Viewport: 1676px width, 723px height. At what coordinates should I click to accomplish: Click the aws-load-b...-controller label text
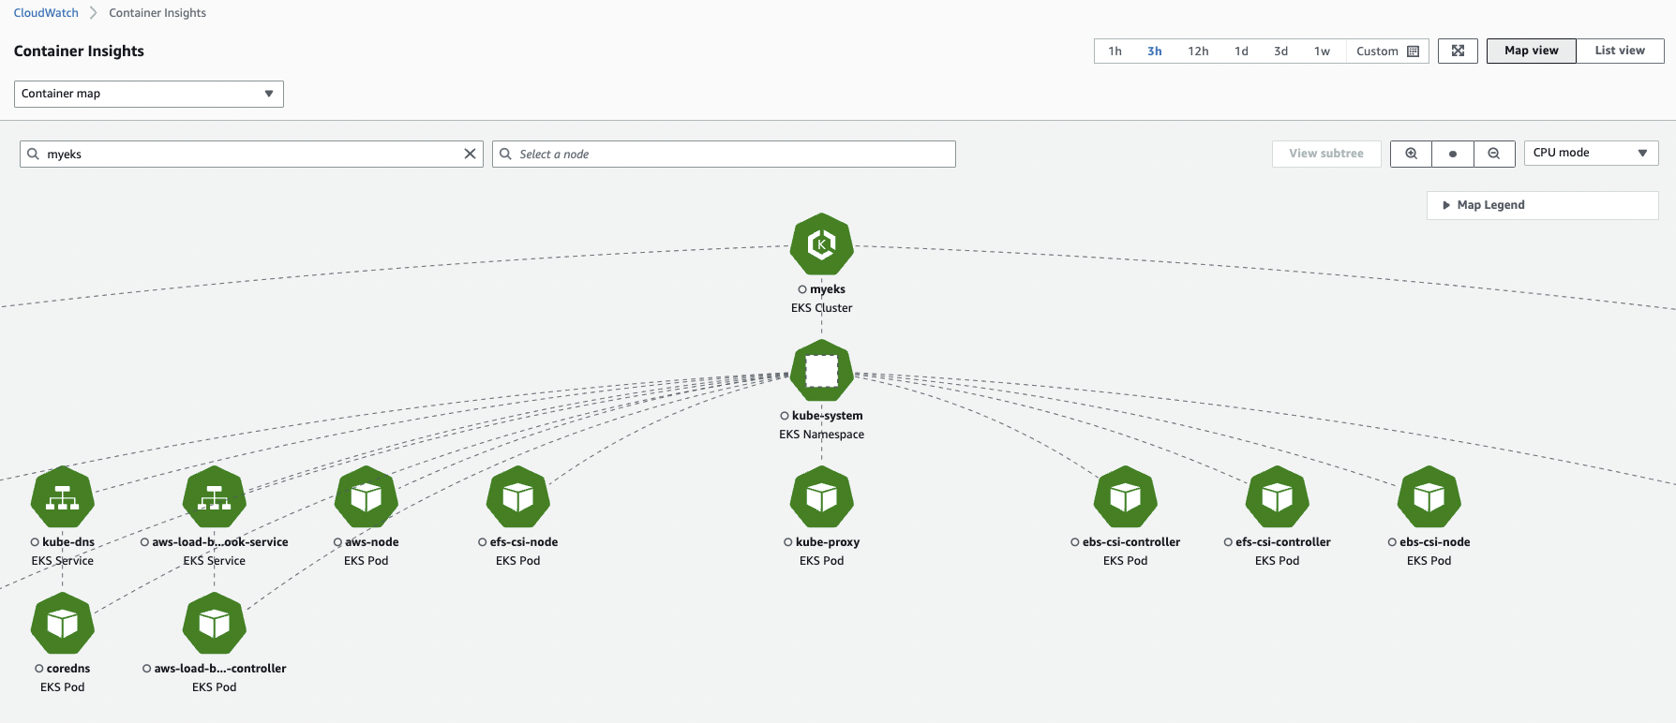[220, 669]
